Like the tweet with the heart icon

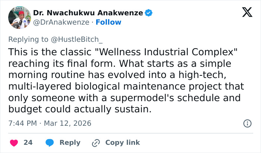[14, 143]
